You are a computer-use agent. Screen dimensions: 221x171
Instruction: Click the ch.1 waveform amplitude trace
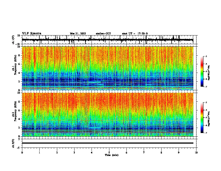[x=107, y=40]
